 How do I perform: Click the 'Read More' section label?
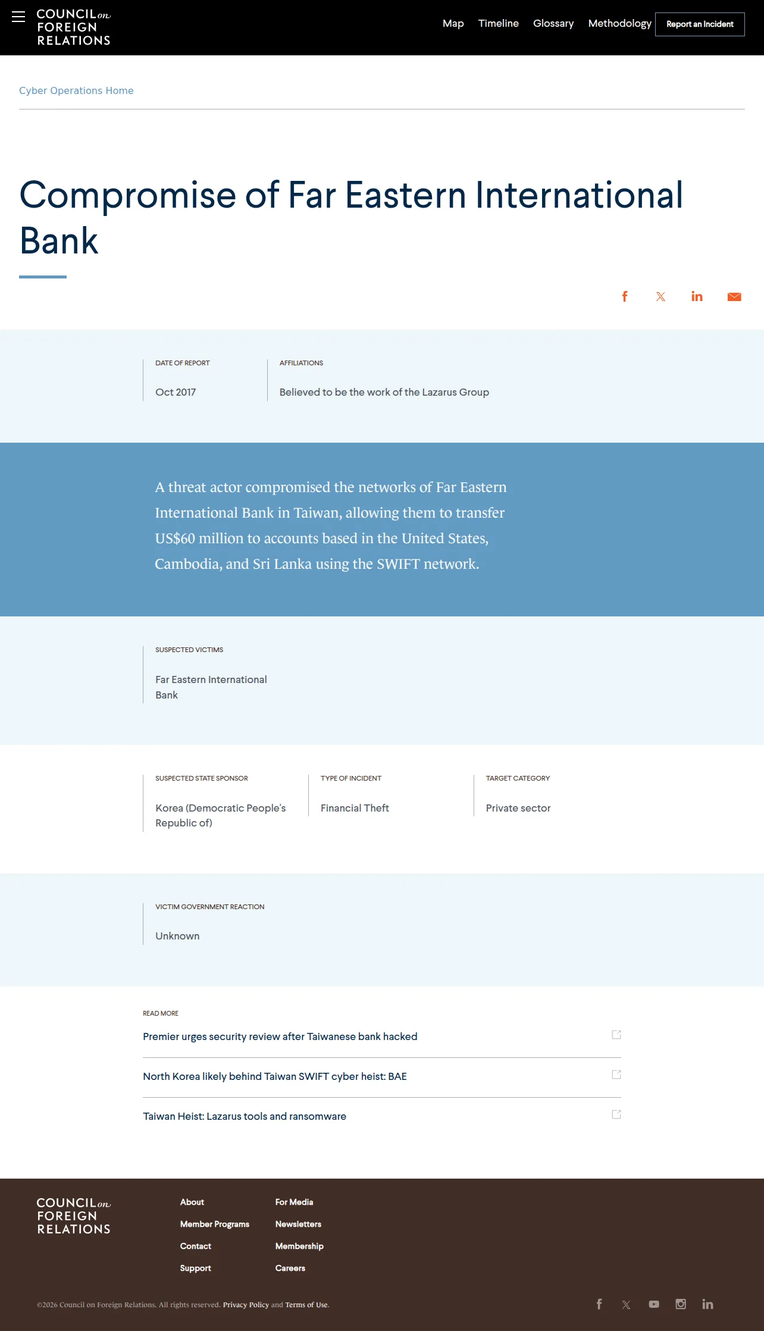point(161,1013)
